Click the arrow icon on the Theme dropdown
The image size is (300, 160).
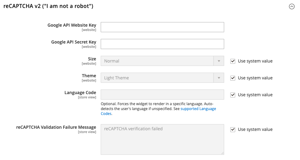(219, 78)
